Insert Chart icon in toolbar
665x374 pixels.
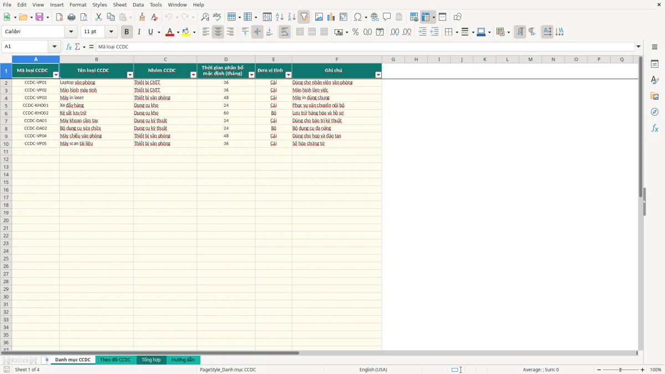(x=331, y=17)
